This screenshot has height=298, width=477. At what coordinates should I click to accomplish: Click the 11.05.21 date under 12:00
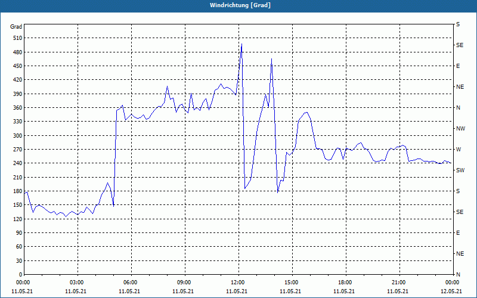pyautogui.click(x=237, y=291)
